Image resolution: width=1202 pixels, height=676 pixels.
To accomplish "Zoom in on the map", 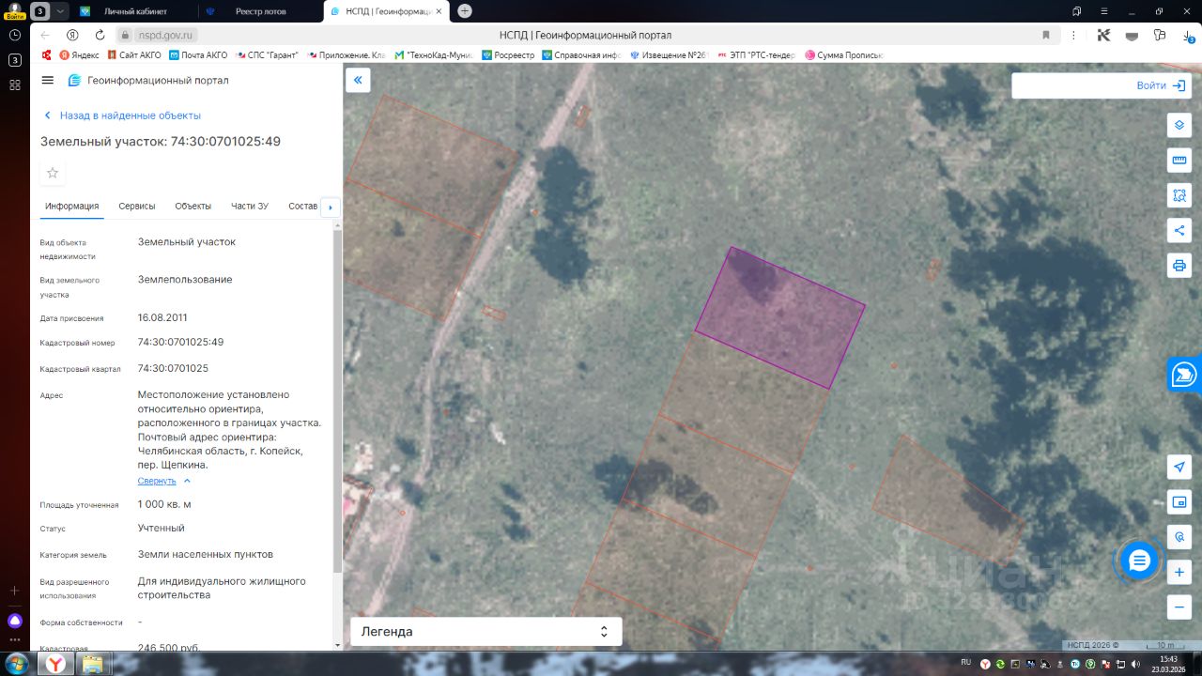I will 1179,572.
